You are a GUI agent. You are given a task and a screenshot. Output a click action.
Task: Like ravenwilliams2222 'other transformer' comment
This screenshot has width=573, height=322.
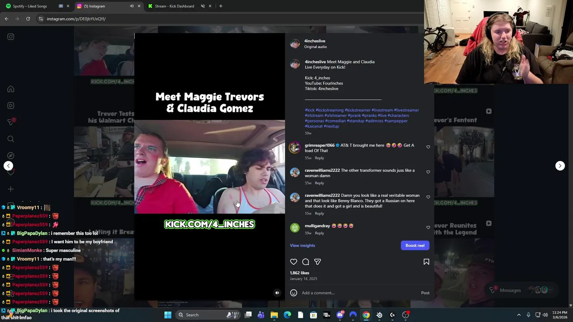tap(428, 172)
